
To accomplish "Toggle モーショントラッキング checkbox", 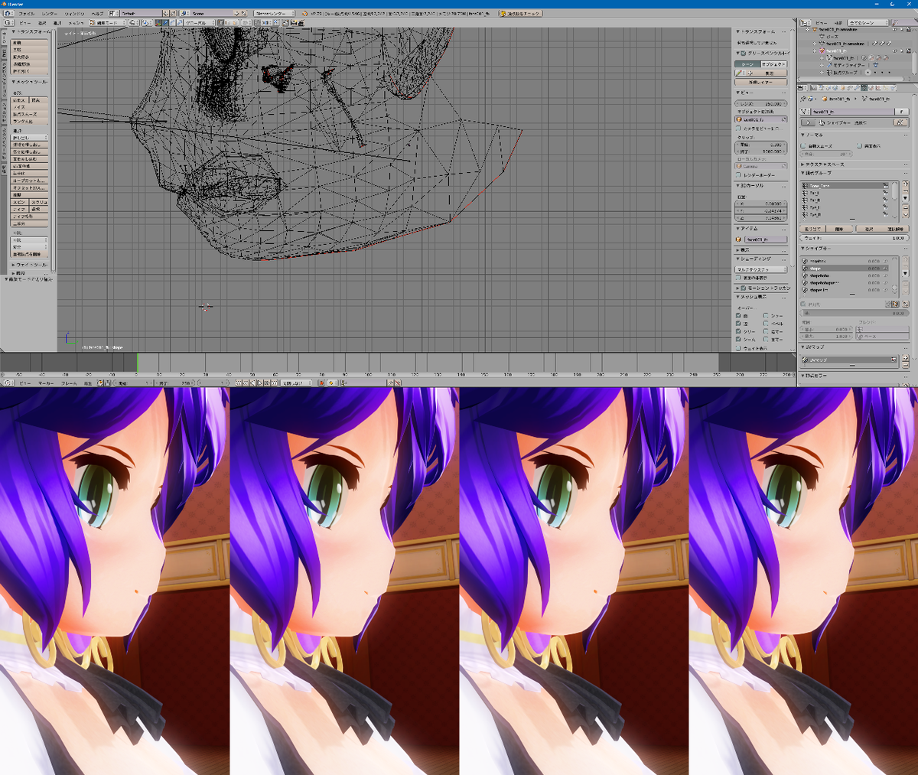I will [x=743, y=288].
